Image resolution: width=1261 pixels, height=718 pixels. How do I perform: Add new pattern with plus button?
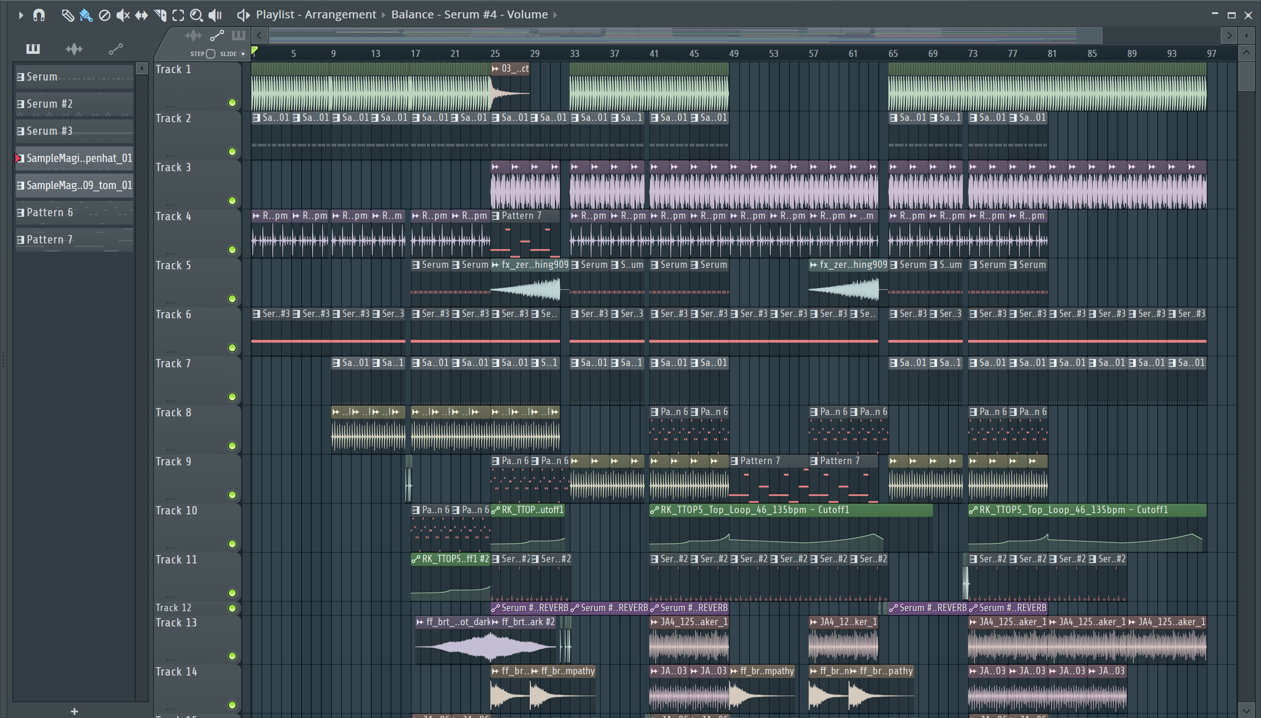[74, 711]
